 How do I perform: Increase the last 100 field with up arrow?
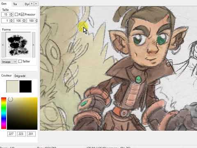(x=37, y=20)
